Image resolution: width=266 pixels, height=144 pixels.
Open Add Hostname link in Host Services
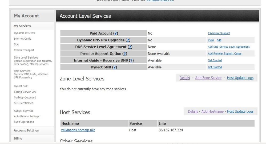pos(212,112)
